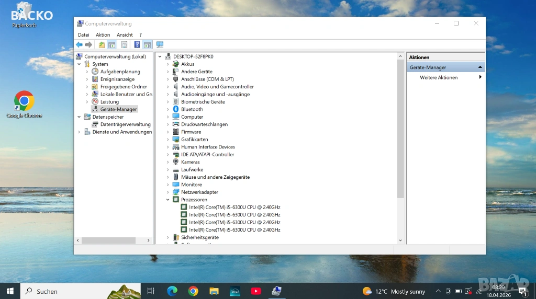
Task: Expand the Netzwerkadapter category
Action: 168,192
